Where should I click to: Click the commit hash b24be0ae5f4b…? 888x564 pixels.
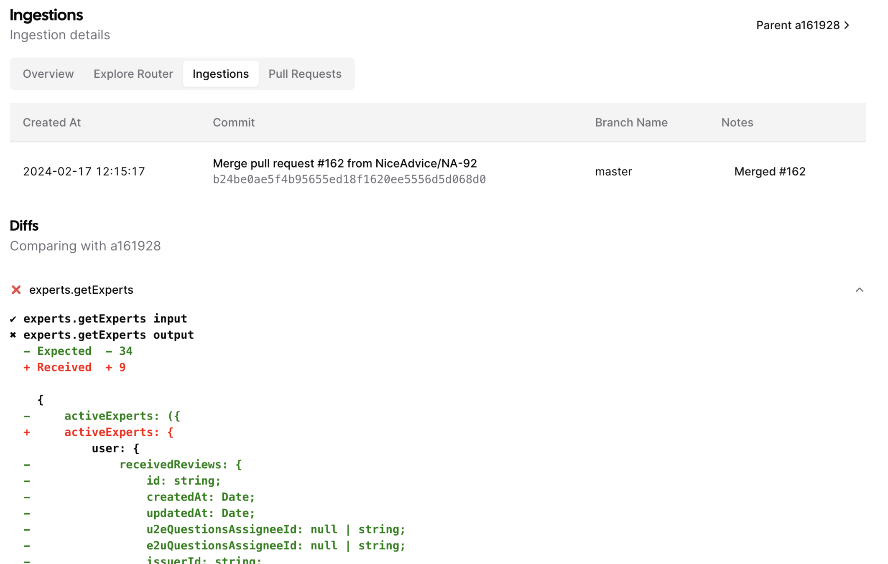[x=349, y=180]
